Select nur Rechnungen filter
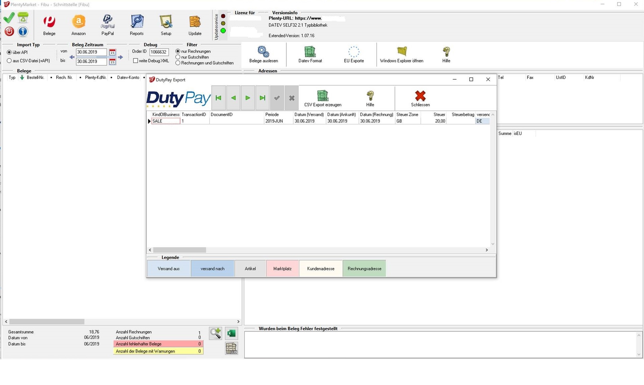The height and width of the screenshot is (385, 644). [x=178, y=51]
